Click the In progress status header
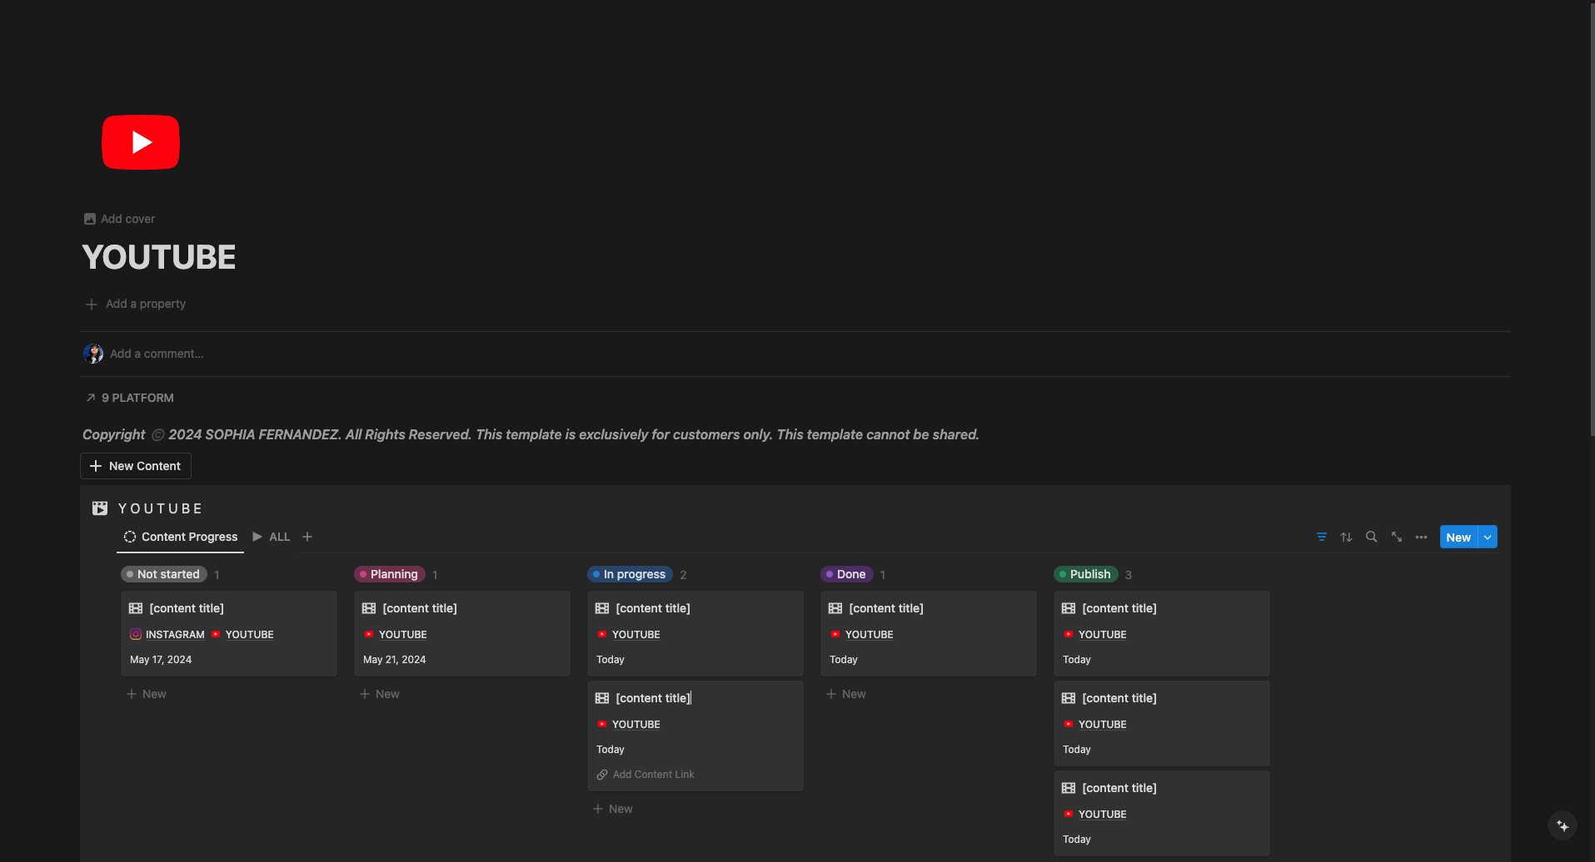Image resolution: width=1595 pixels, height=862 pixels. 630,574
